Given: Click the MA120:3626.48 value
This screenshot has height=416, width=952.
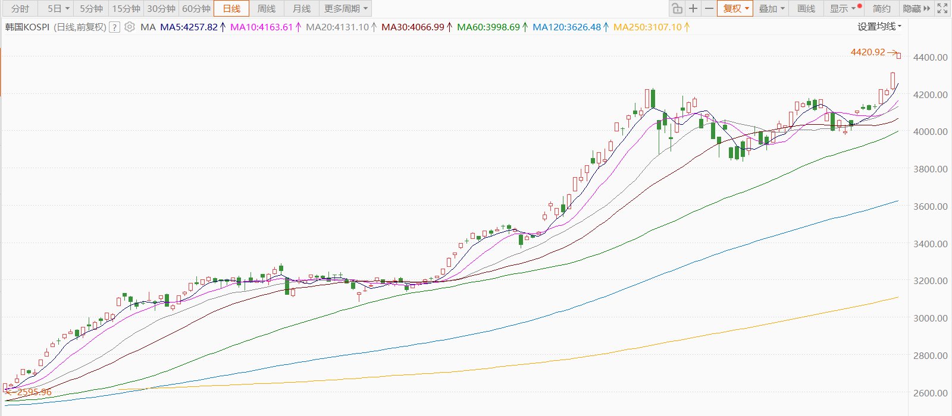Looking at the screenshot, I should tap(567, 27).
